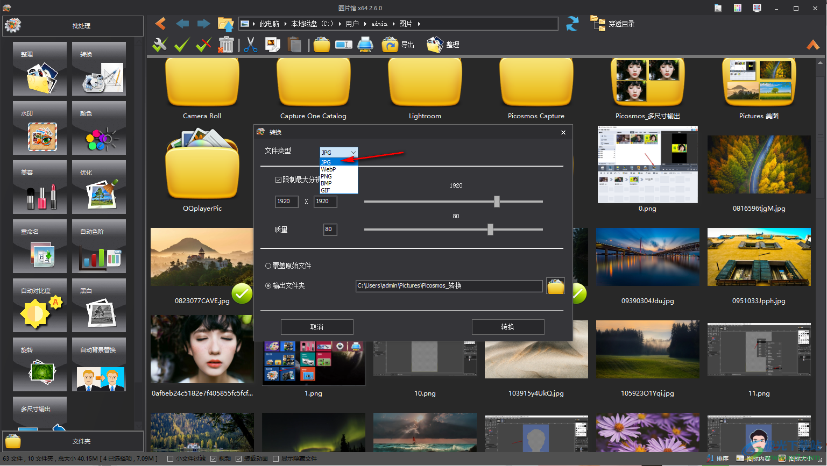This screenshot has width=827, height=466.
Task: Open the 重命名 rename tool tile
Action: click(40, 246)
